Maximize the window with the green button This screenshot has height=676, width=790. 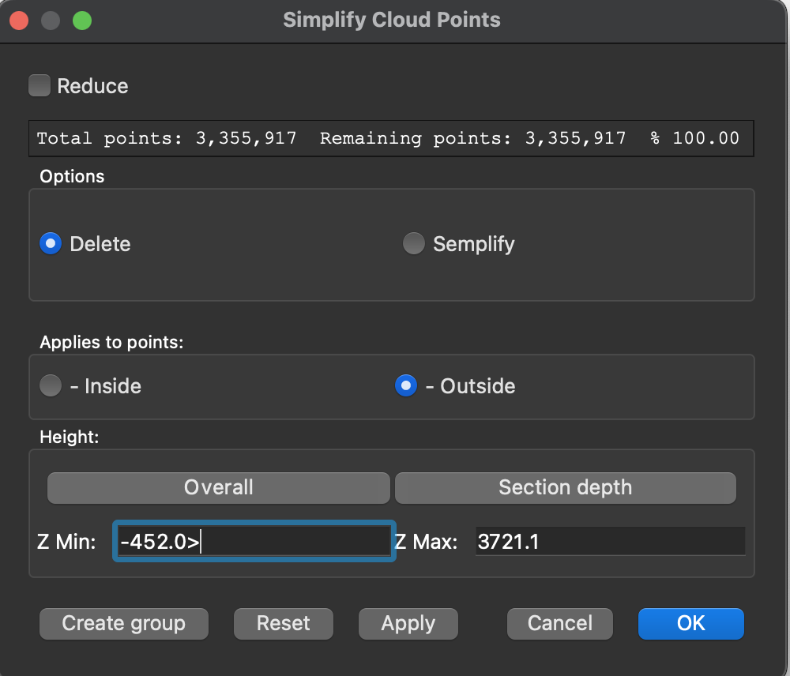[x=81, y=21]
